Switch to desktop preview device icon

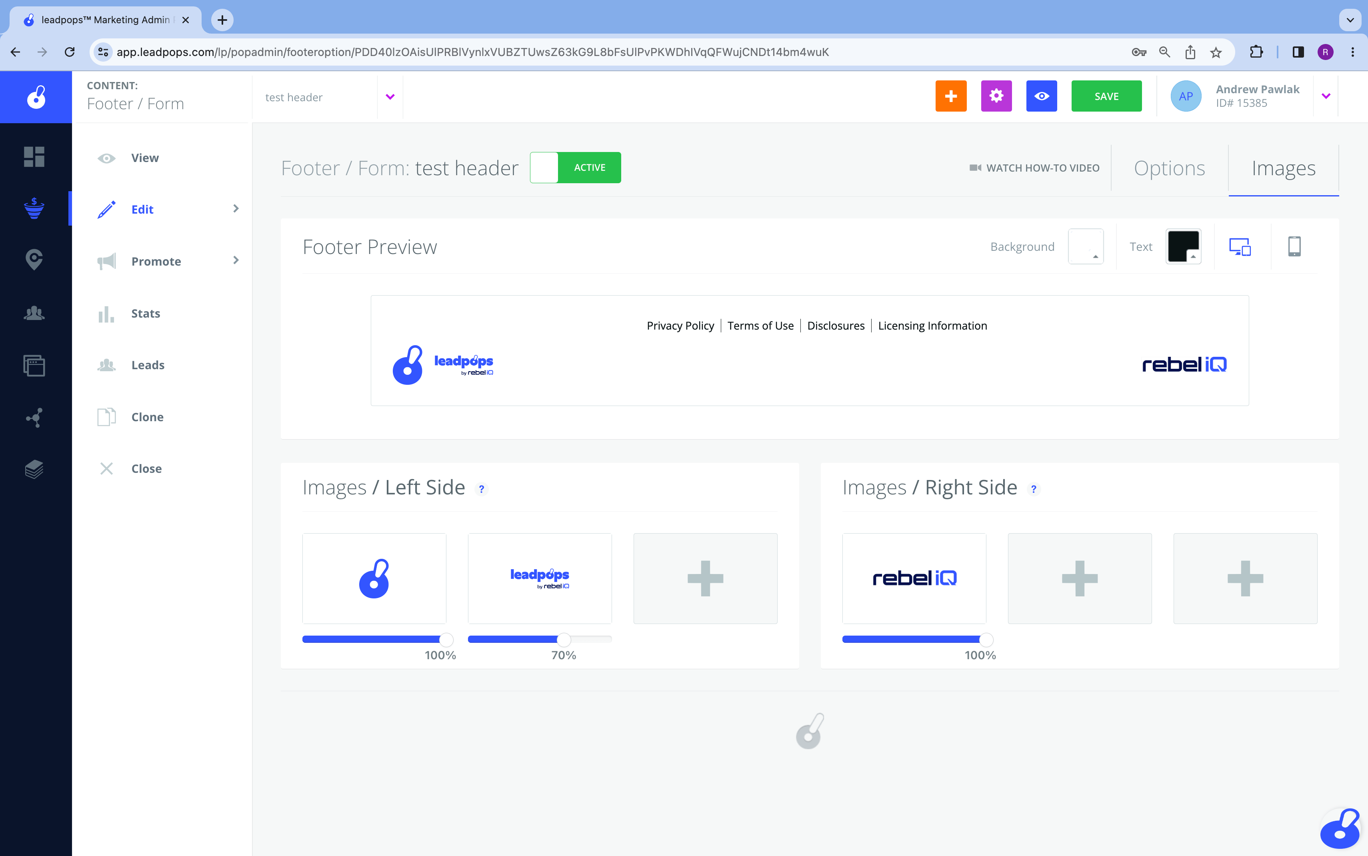[x=1240, y=247]
